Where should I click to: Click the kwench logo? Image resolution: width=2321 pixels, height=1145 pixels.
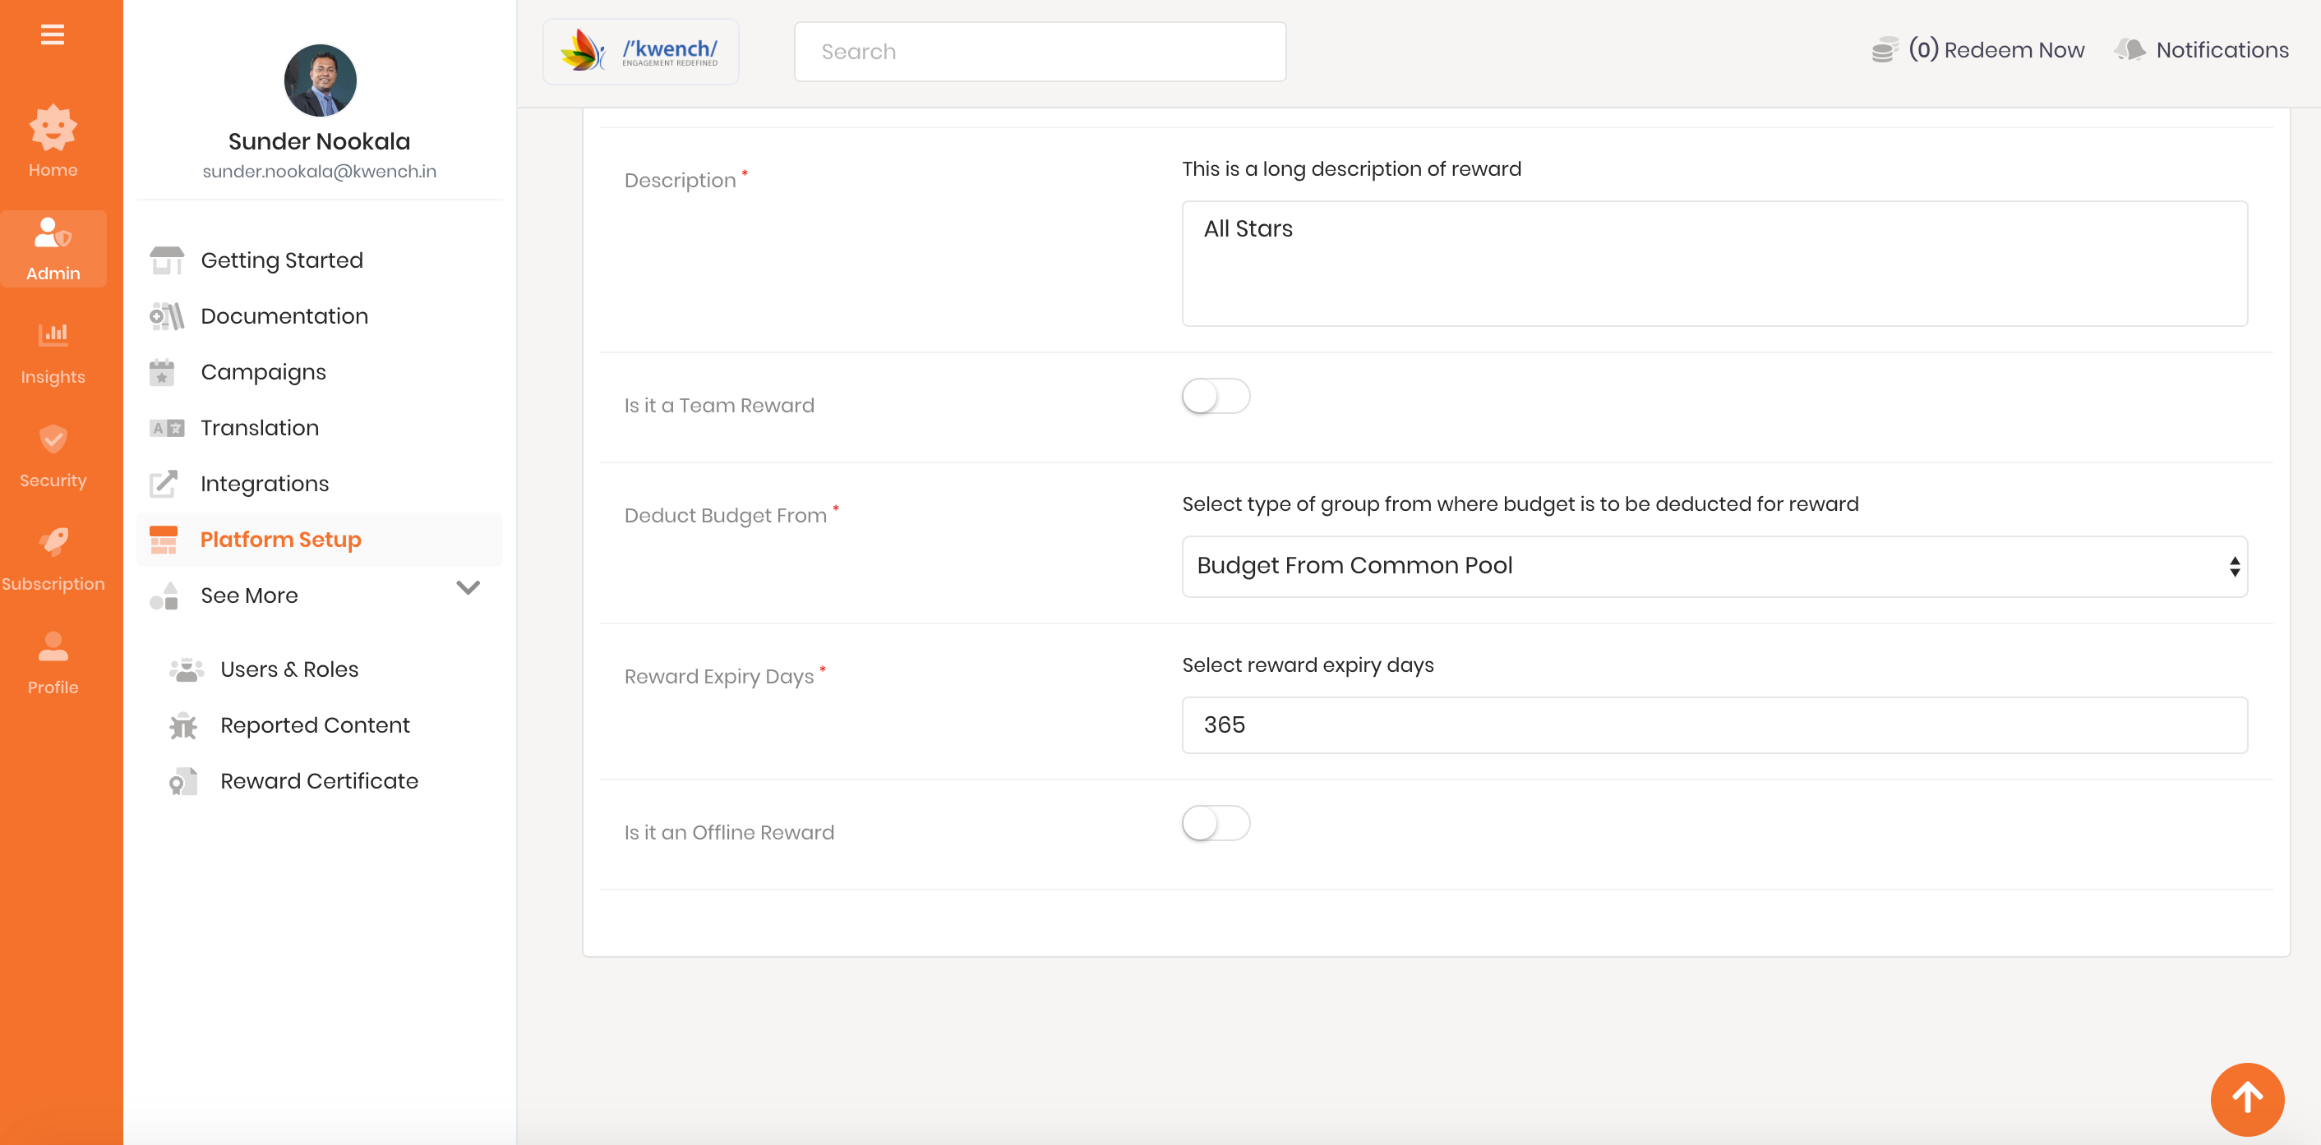tap(640, 51)
